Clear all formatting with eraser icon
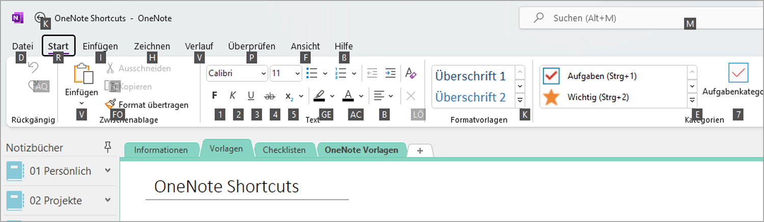764x222 pixels. pos(411,73)
